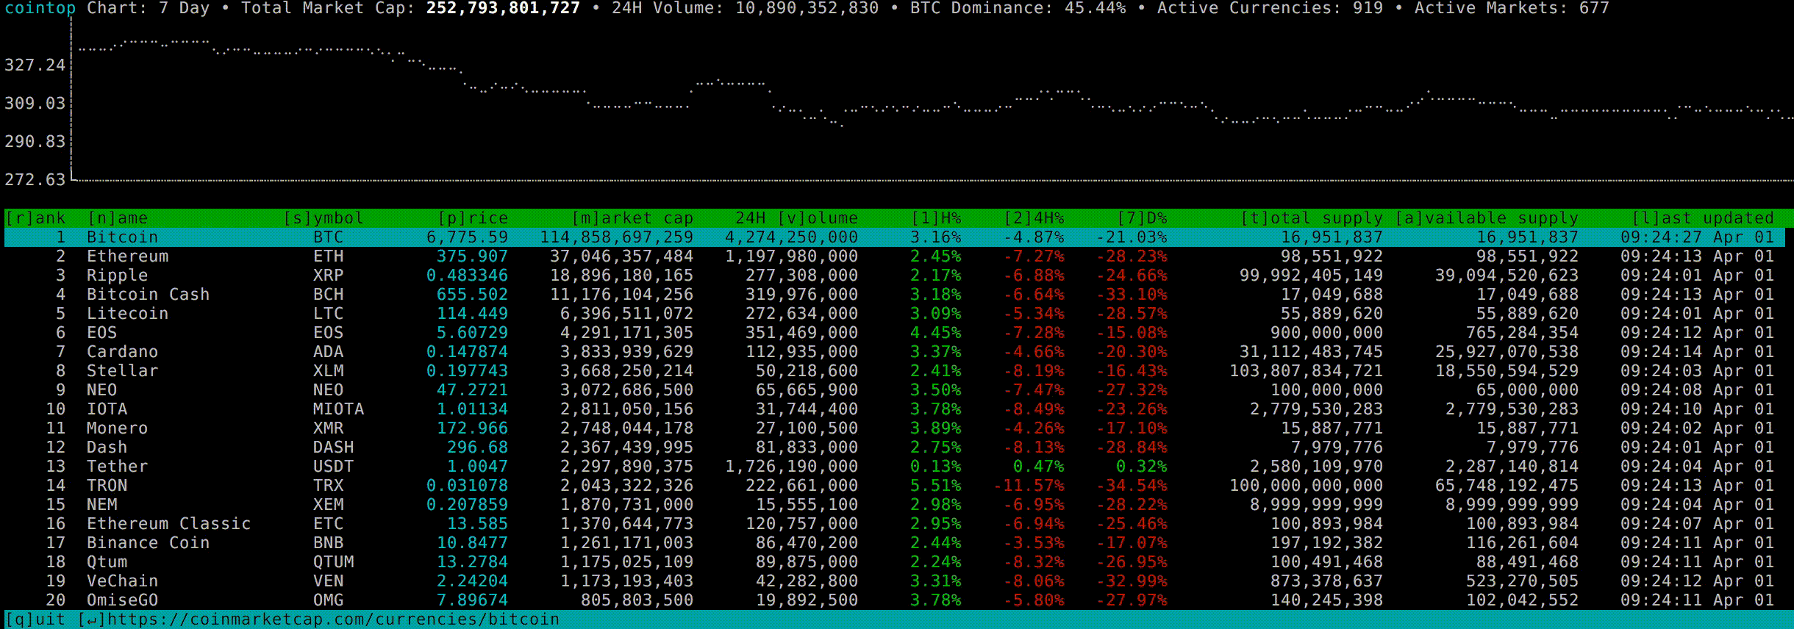Sort by the [7]D% column header
This screenshot has height=629, width=1794.
(x=1142, y=218)
